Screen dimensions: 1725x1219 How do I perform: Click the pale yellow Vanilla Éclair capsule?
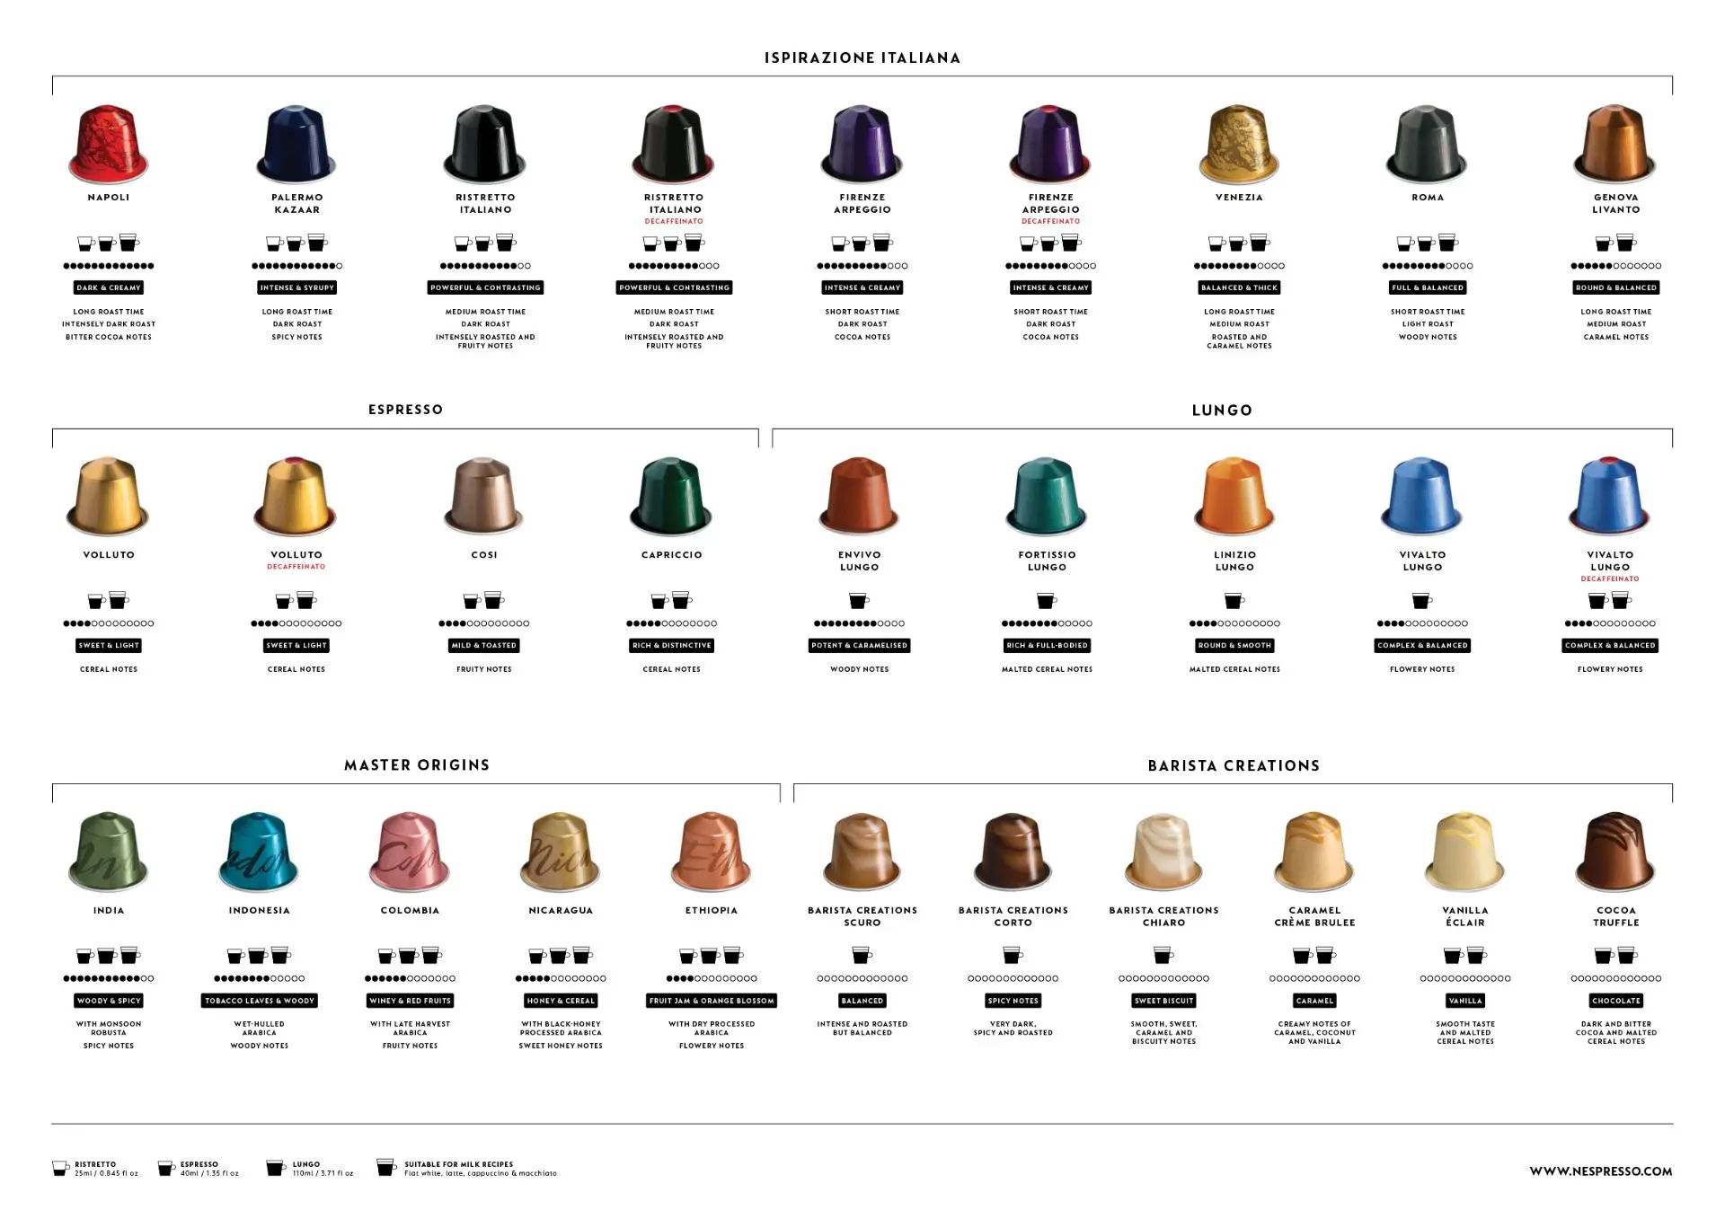[x=1465, y=852]
